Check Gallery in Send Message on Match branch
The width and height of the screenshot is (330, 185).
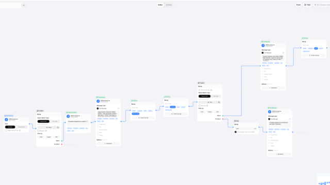click(262, 80)
